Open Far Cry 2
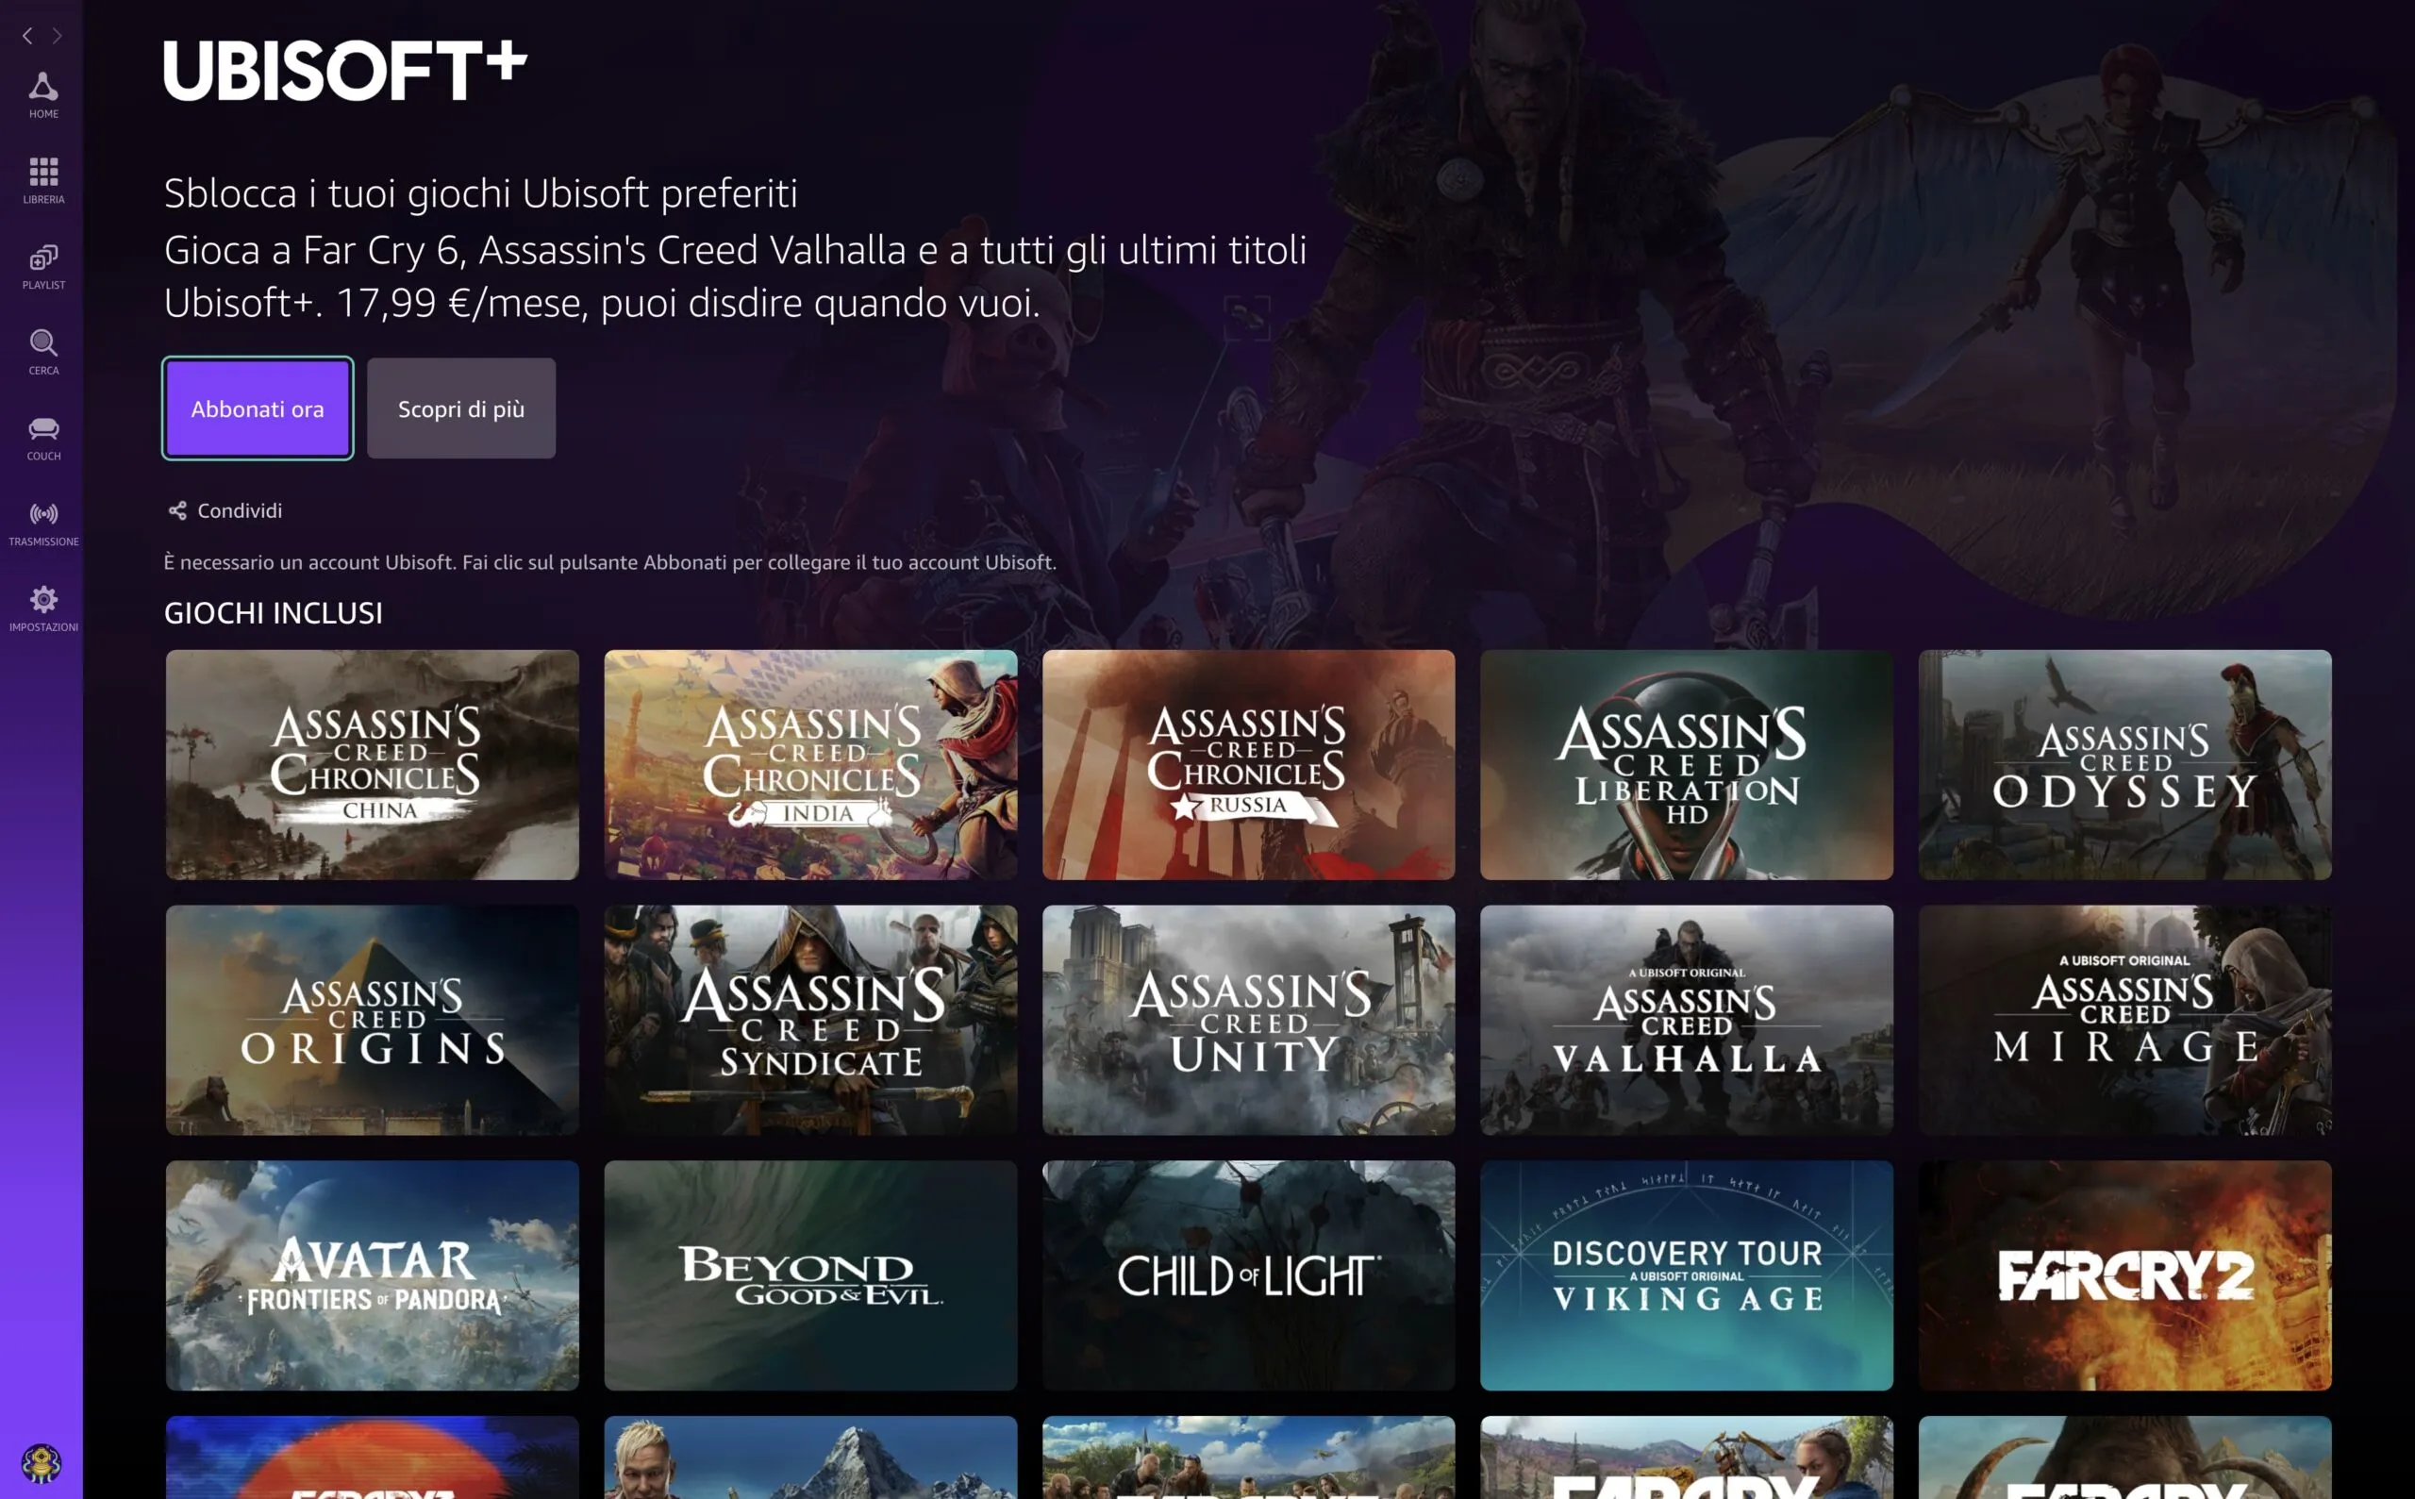Screen dimensions: 2415x1499 coord(2124,1276)
